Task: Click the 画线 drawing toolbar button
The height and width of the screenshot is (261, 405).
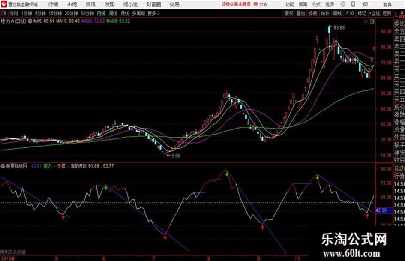Action: (x=337, y=13)
